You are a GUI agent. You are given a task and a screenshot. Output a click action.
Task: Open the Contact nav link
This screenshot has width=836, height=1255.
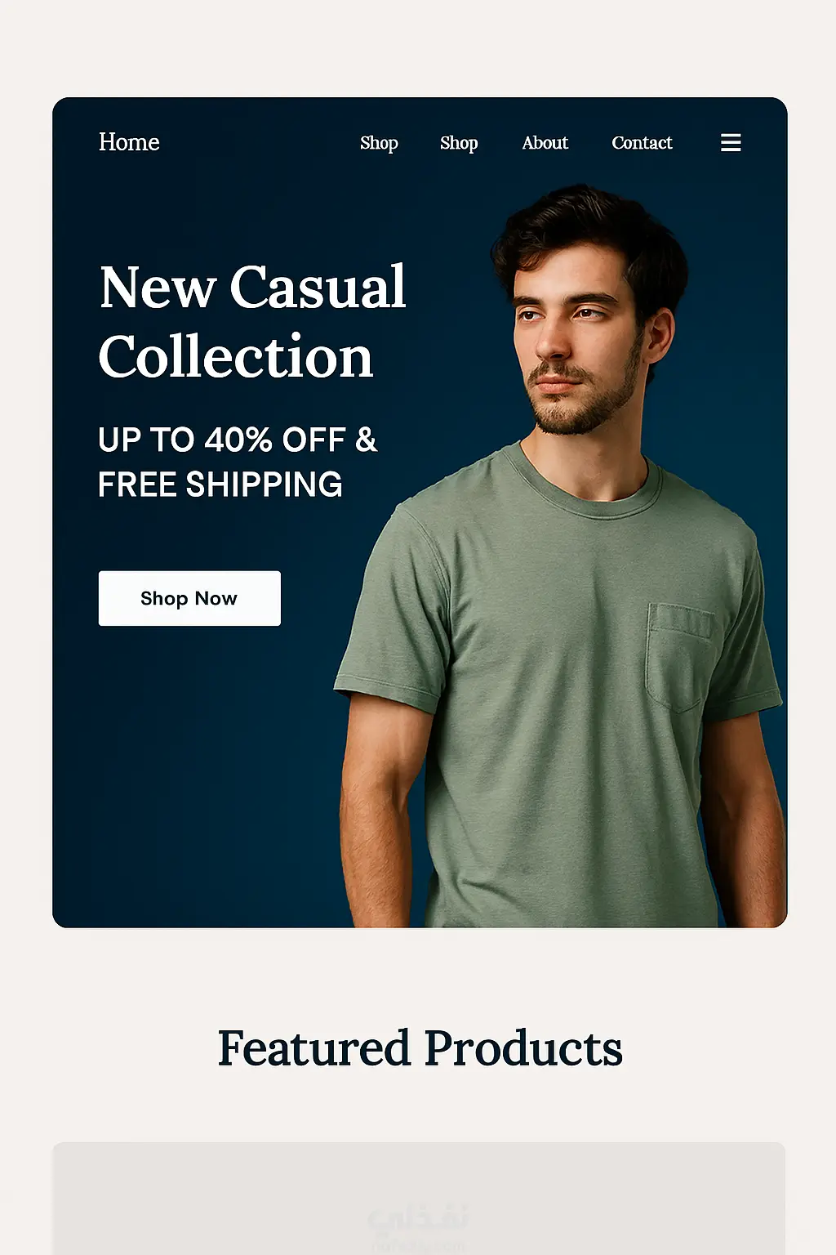[x=642, y=143]
